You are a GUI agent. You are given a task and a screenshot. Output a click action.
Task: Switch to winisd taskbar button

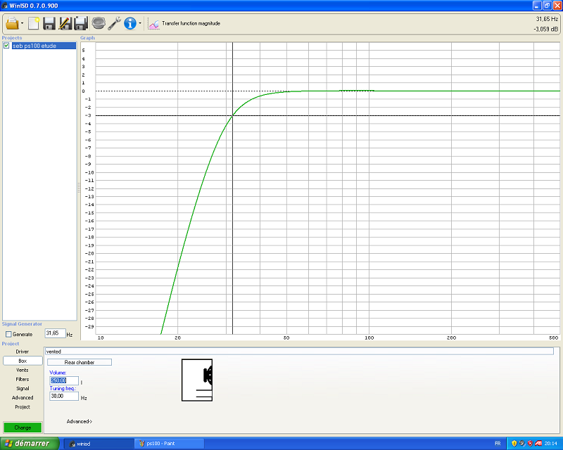click(99, 444)
